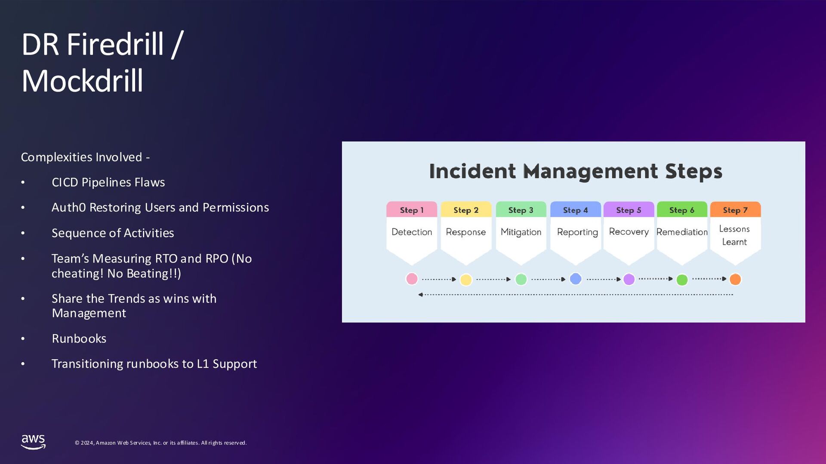The width and height of the screenshot is (826, 464).
Task: Click the pink Step 1 circle marker
Action: (412, 279)
